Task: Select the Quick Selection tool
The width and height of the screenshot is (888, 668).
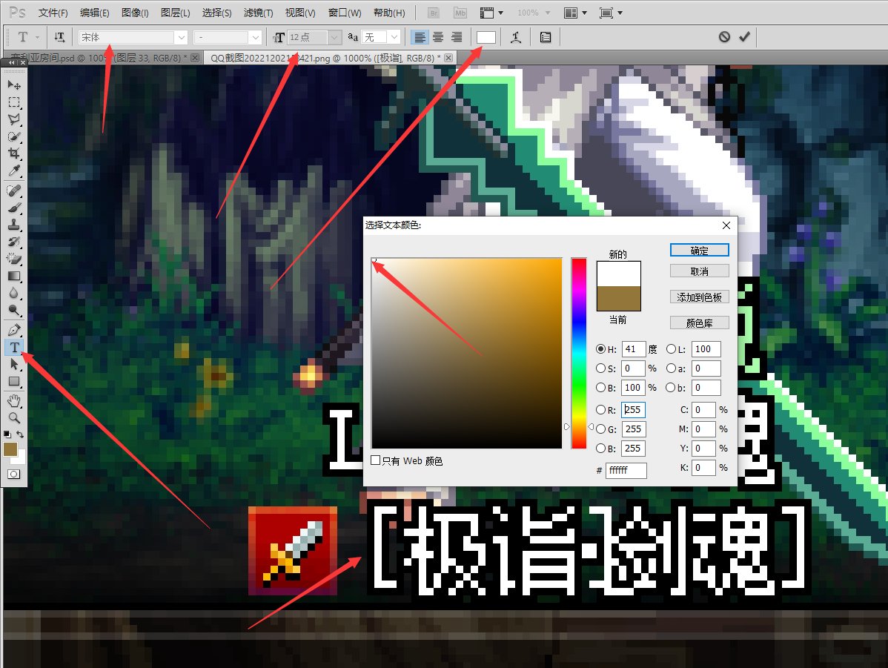Action: point(14,136)
